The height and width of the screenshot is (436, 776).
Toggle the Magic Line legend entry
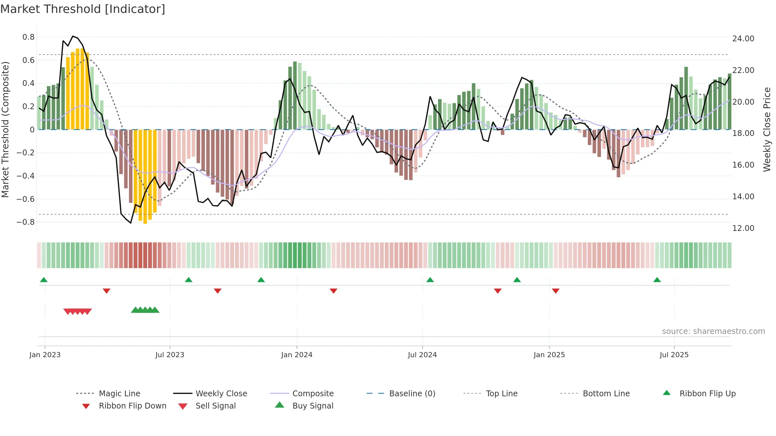tap(108, 393)
